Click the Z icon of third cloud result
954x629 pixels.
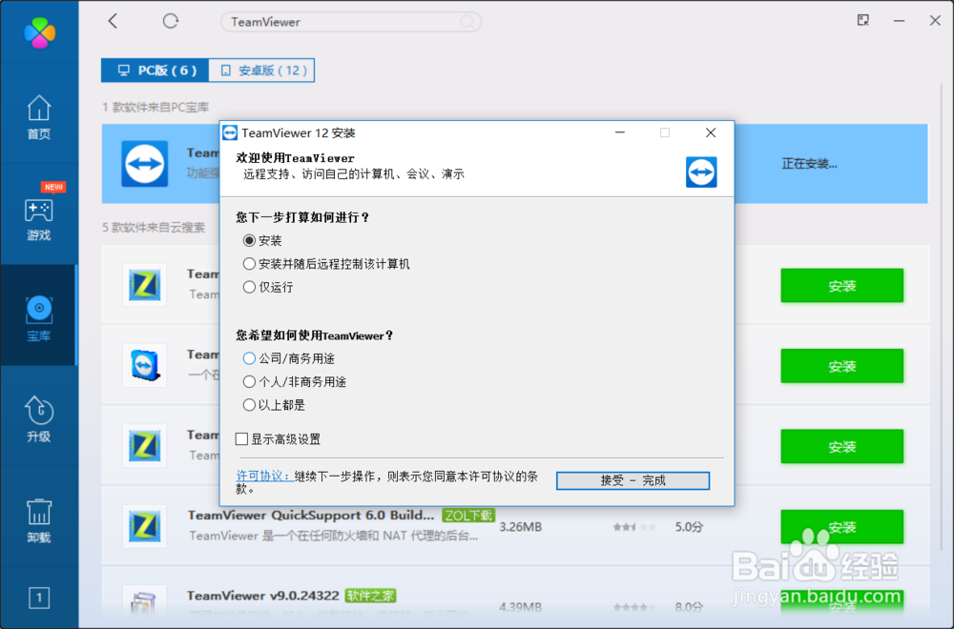point(145,445)
